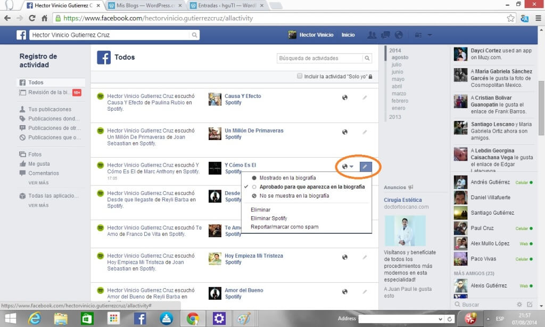Image resolution: width=545 pixels, height=327 pixels.
Task: Open File Explorer from taskbar
Action: 61,318
